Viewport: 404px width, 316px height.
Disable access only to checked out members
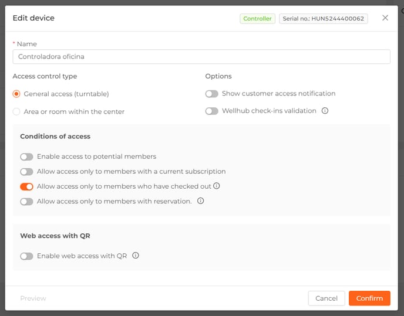click(26, 186)
